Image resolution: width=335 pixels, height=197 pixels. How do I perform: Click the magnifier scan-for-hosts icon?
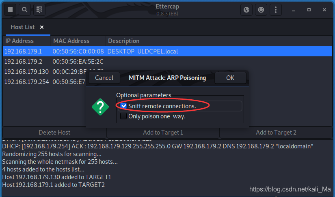(25, 9)
